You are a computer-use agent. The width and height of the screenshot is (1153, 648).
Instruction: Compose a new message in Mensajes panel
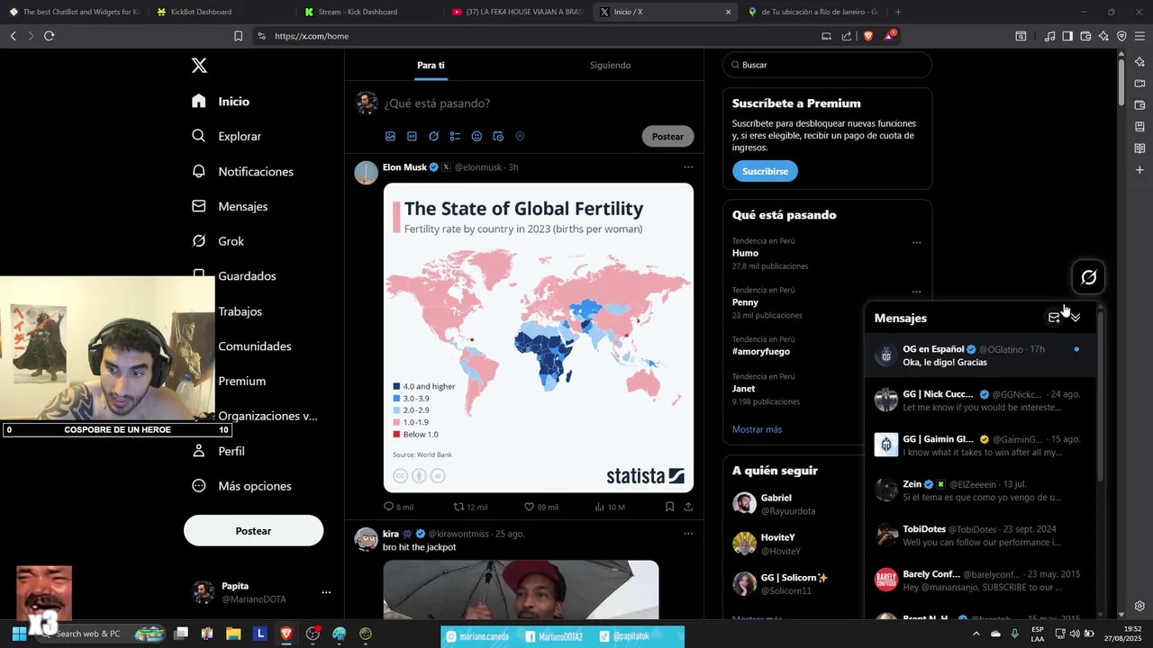pyautogui.click(x=1054, y=318)
